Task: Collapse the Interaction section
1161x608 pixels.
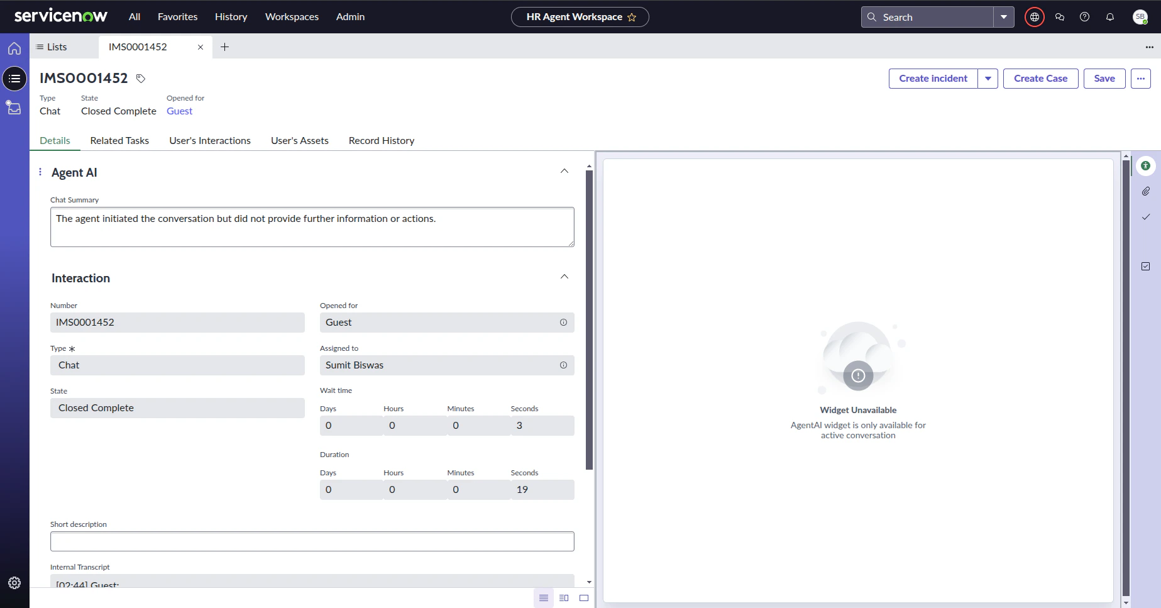Action: tap(564, 277)
